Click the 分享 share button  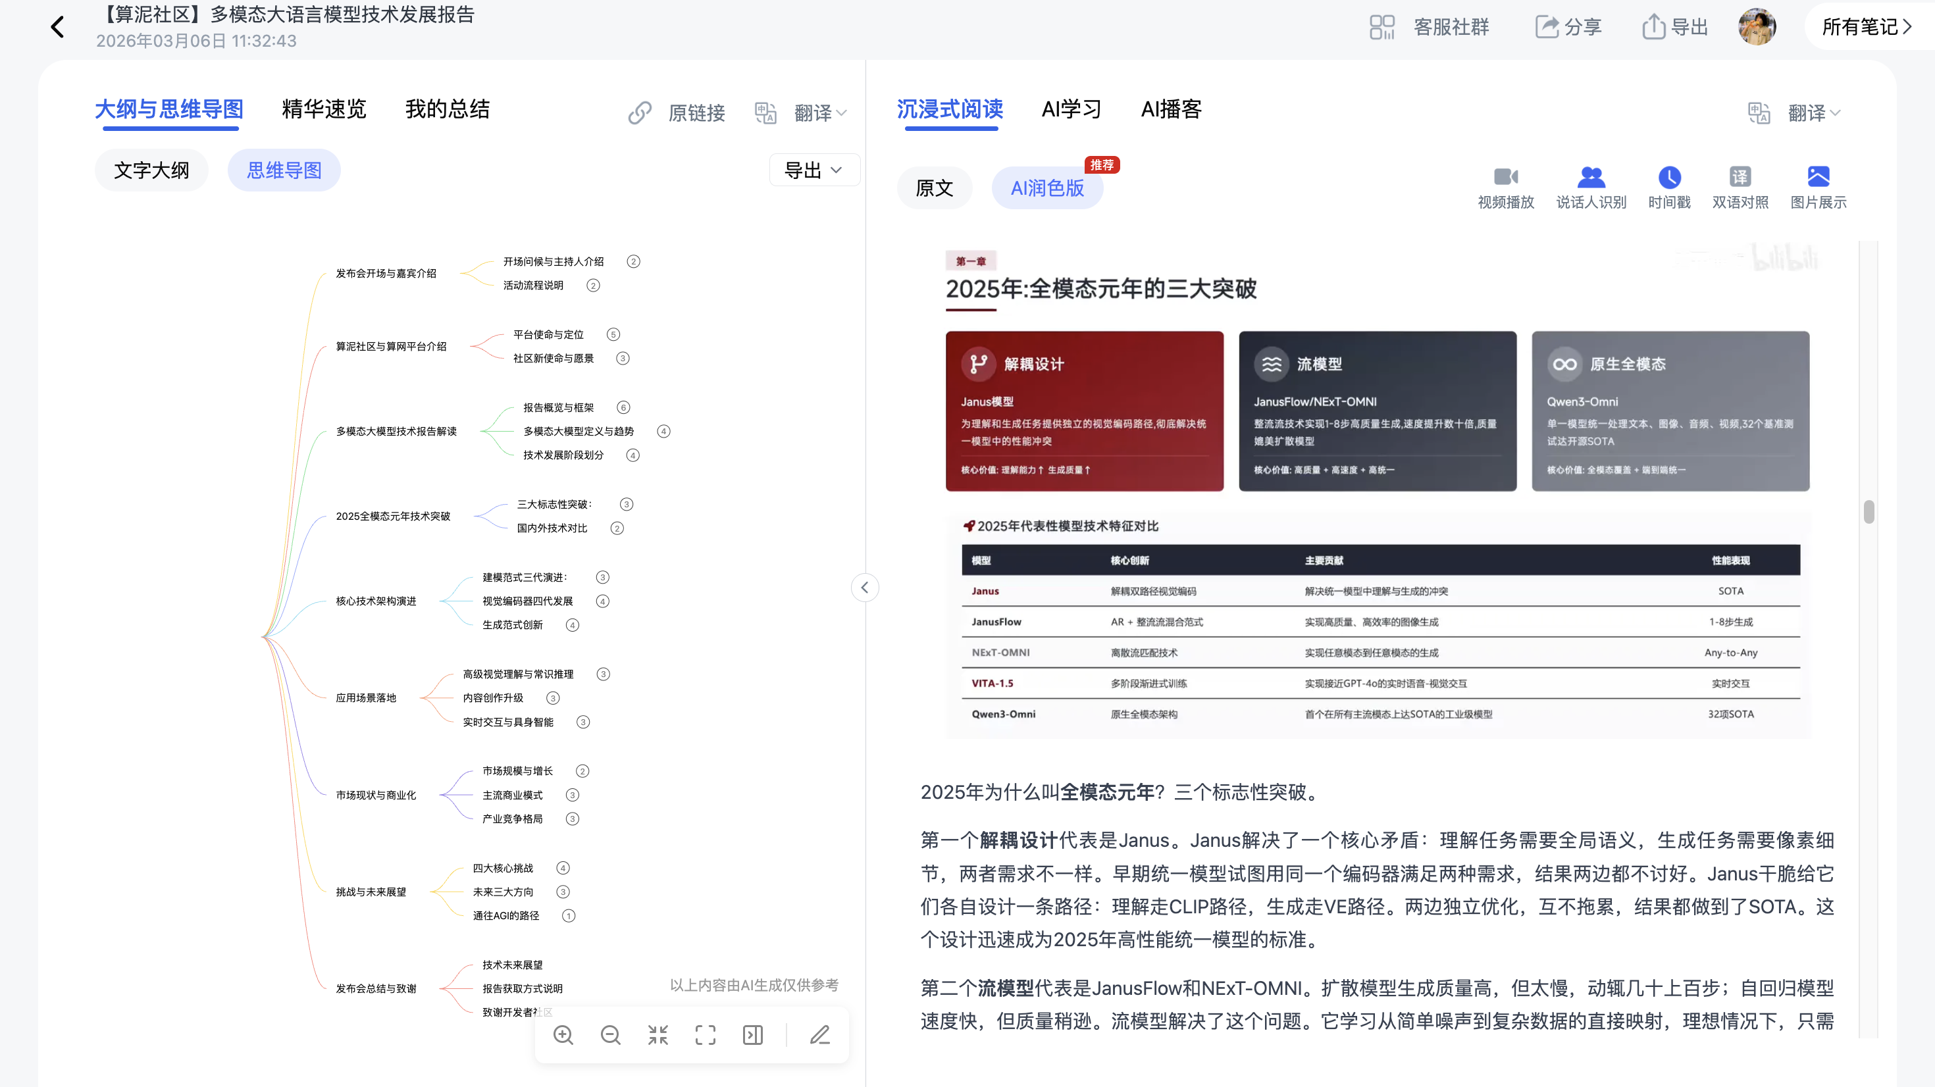point(1568,27)
